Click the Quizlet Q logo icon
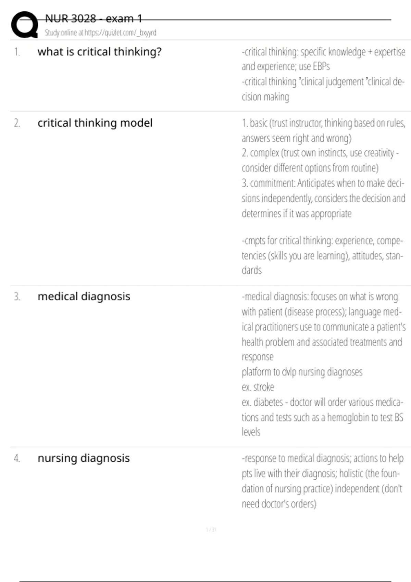The height and width of the screenshot is (582, 411). pos(24,25)
